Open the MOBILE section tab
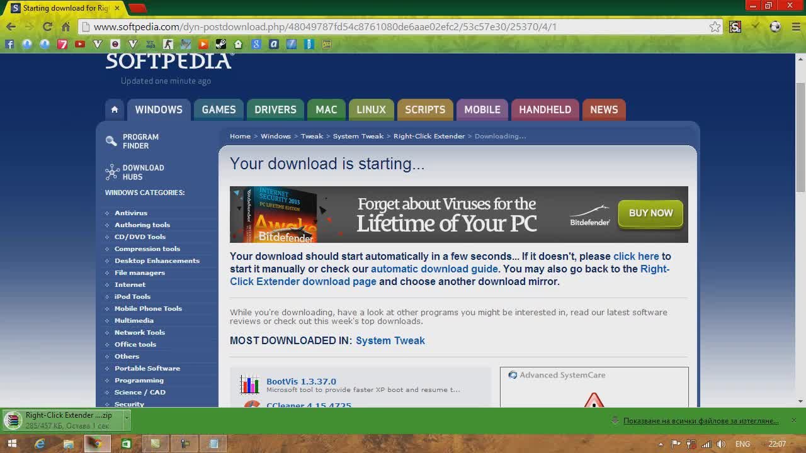 [x=482, y=109]
